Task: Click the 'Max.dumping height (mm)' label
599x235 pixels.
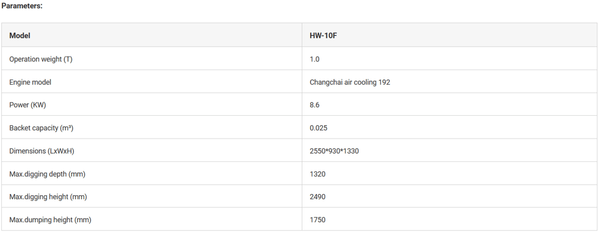Action: (50, 220)
